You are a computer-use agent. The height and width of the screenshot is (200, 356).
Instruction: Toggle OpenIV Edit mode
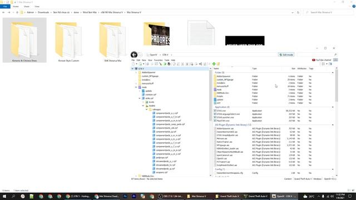(x=286, y=54)
